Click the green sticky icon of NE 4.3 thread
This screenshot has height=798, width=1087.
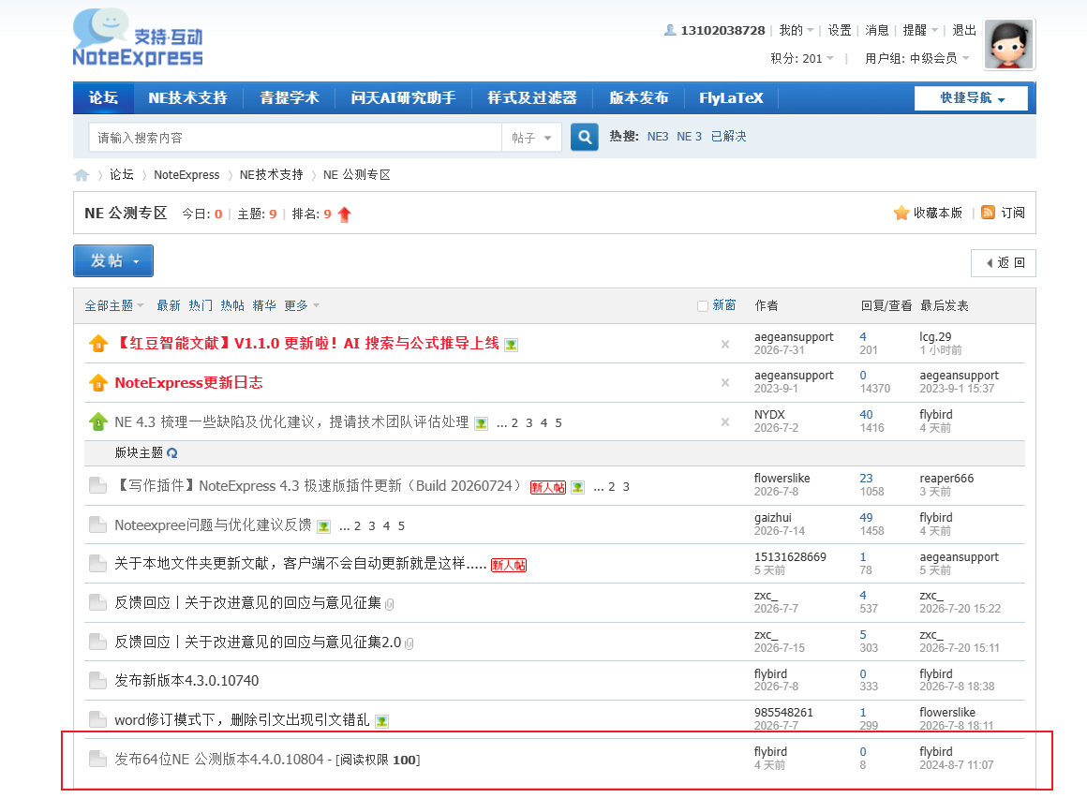[x=98, y=421]
